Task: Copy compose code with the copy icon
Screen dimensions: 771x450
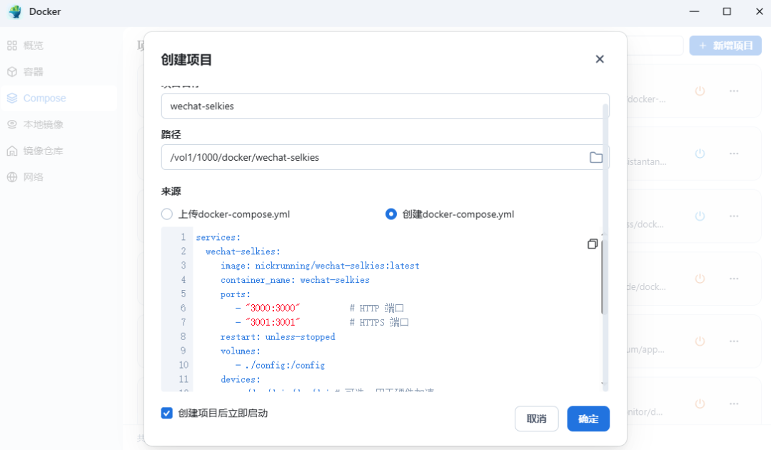Action: (593, 244)
